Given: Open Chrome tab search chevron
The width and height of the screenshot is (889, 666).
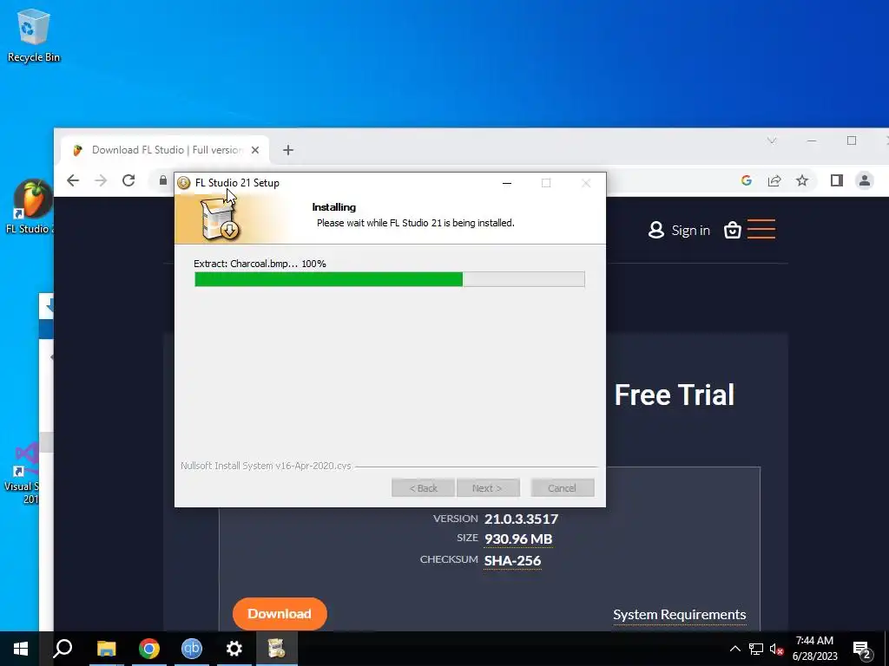Looking at the screenshot, I should 771,140.
